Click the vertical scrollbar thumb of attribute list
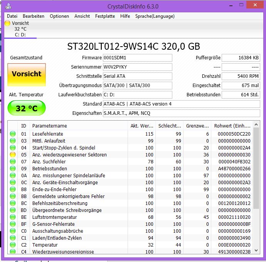The height and width of the screenshot is (262, 266). tap(256, 168)
